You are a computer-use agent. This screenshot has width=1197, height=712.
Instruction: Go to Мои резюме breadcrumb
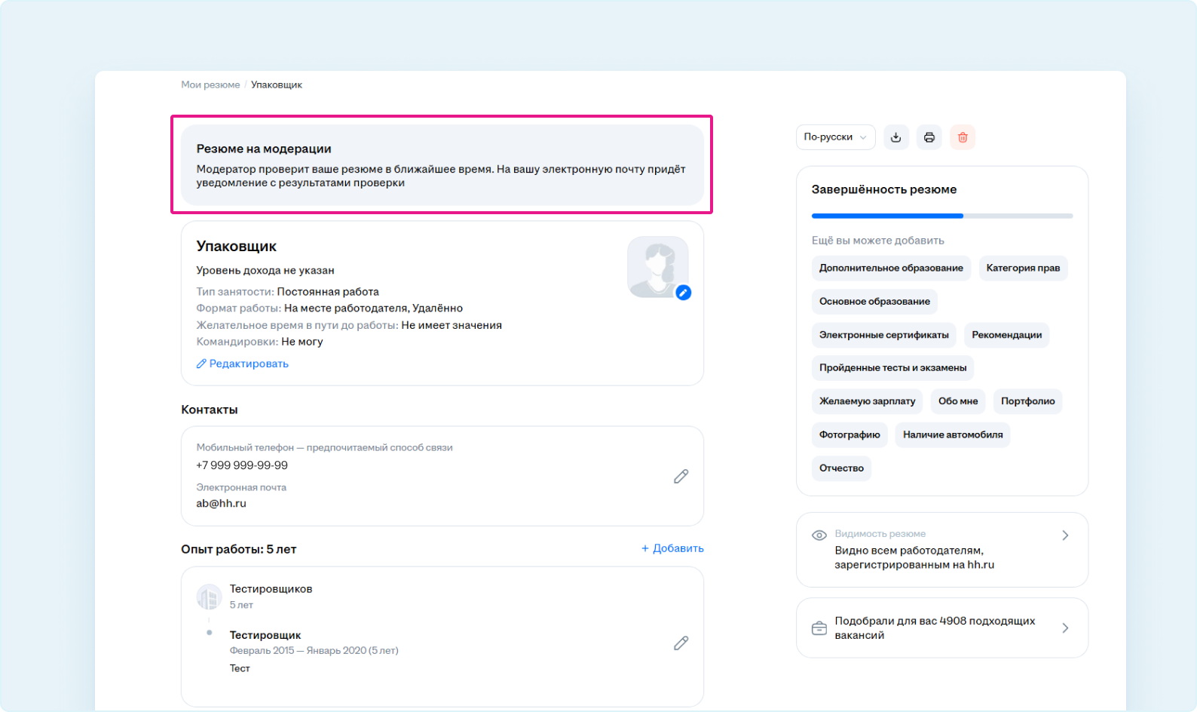(x=210, y=84)
